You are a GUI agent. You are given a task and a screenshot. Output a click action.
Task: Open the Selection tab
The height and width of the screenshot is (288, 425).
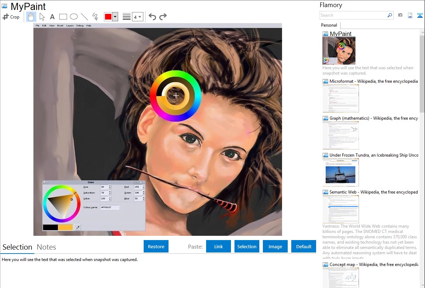(17, 247)
